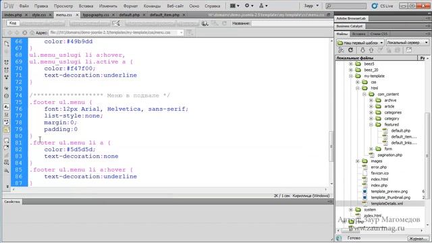Click the Collapse Selection icon
This screenshot has height=243, width=432.
coord(6,70)
